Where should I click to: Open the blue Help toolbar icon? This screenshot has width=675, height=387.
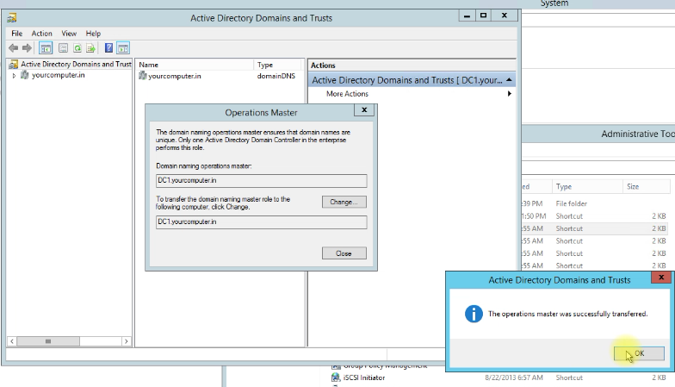(x=108, y=48)
